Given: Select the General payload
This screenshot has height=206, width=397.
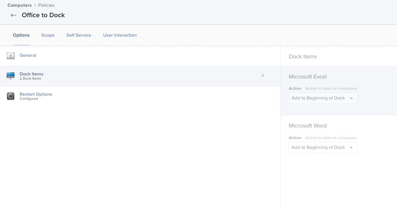Looking at the screenshot, I should click(x=28, y=55).
